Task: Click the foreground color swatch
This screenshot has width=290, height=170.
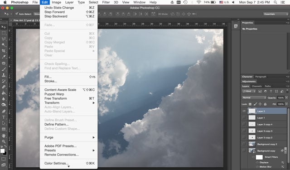Action: 2,151
